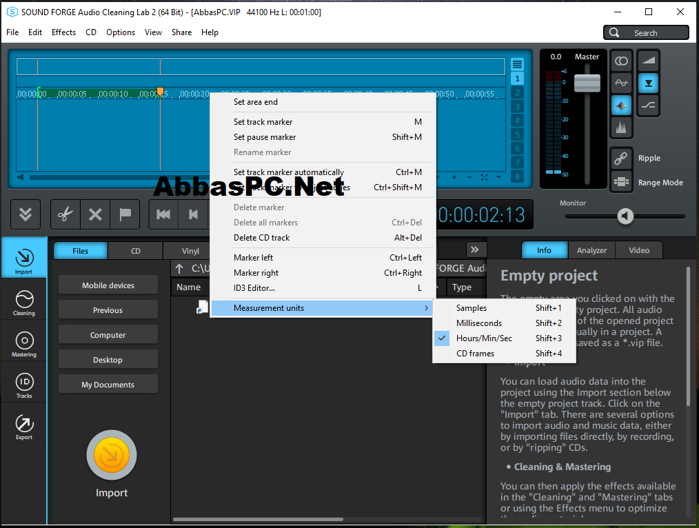Click the Desktop button
699x528 pixels.
point(108,360)
